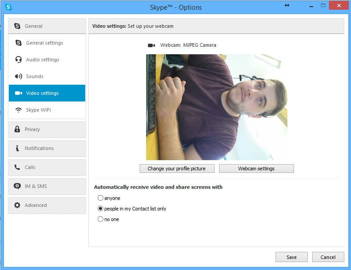Image resolution: width=351 pixels, height=270 pixels.
Task: Select Video settings in sidebar
Action: [47, 93]
